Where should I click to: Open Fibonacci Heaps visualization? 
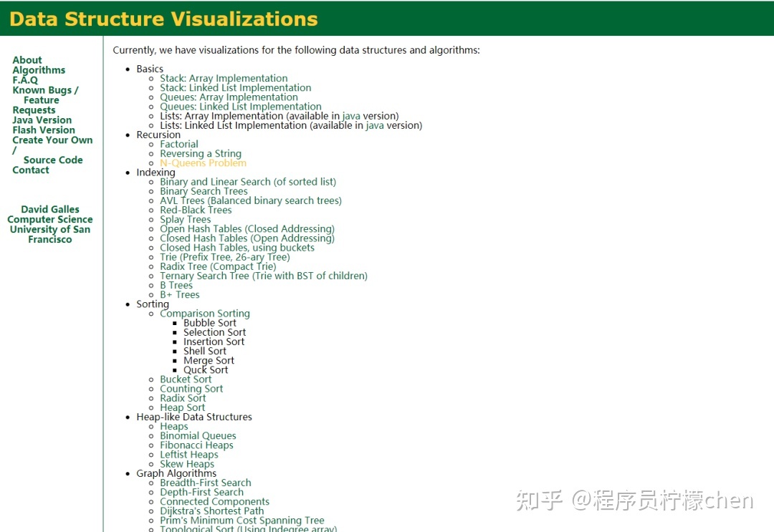click(196, 445)
